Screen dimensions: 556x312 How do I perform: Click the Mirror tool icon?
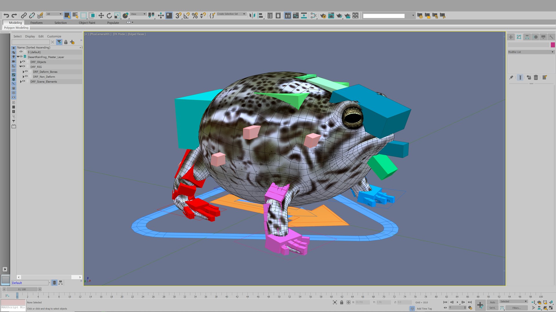(x=252, y=16)
